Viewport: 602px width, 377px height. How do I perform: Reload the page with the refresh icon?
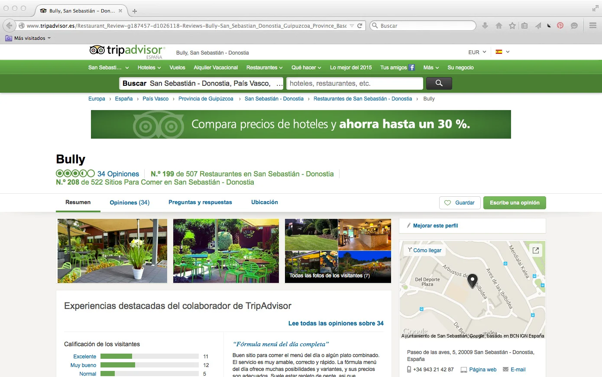click(359, 26)
